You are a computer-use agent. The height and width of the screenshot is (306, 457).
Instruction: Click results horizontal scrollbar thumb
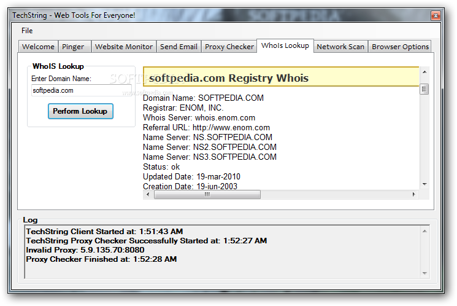coord(207,194)
